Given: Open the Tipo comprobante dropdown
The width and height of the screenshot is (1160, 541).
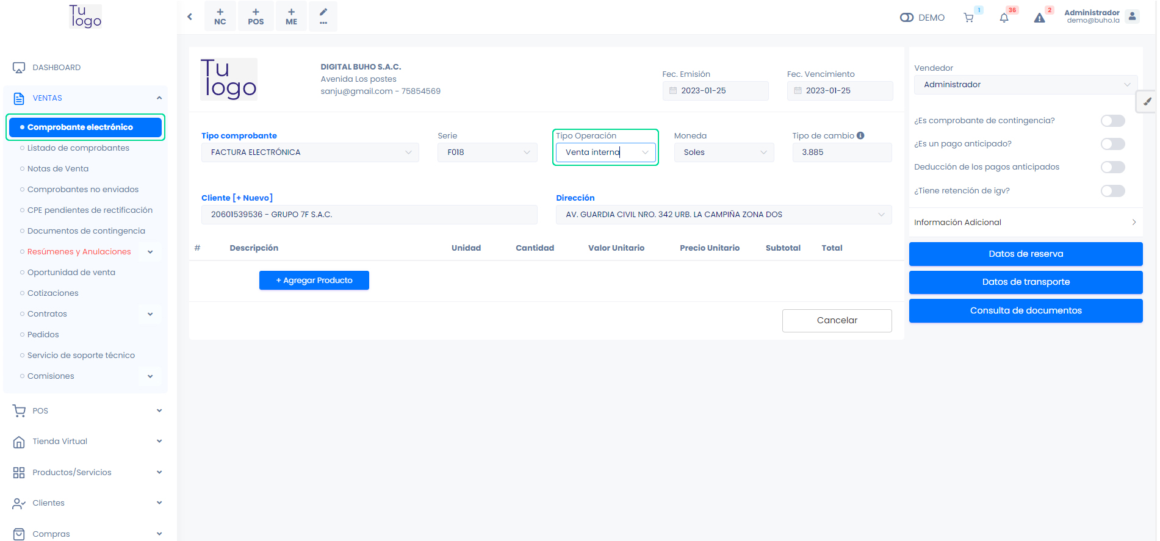Looking at the screenshot, I should pyautogui.click(x=310, y=152).
